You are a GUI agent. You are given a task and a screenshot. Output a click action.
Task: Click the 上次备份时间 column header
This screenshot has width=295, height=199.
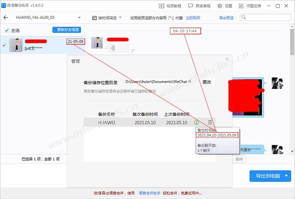coord(177,114)
